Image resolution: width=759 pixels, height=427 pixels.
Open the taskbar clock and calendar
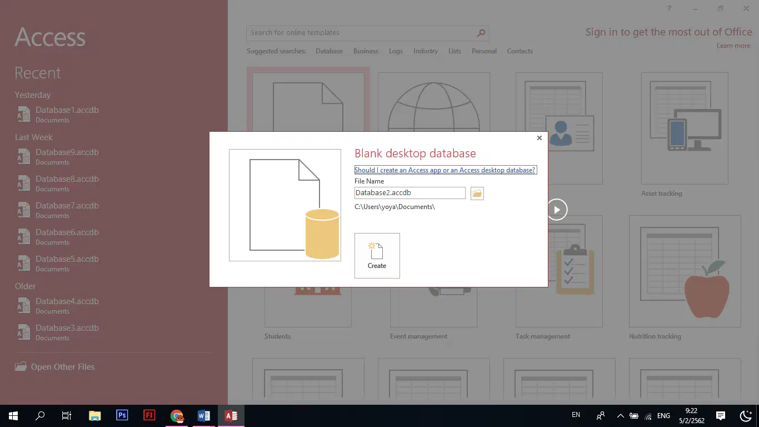coord(691,415)
